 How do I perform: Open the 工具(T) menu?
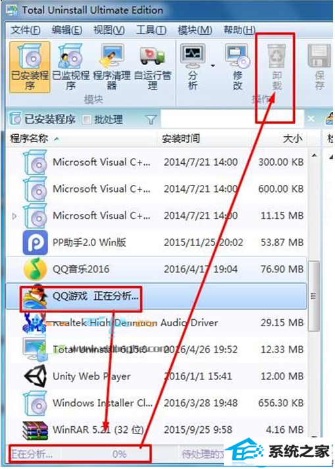151,30
